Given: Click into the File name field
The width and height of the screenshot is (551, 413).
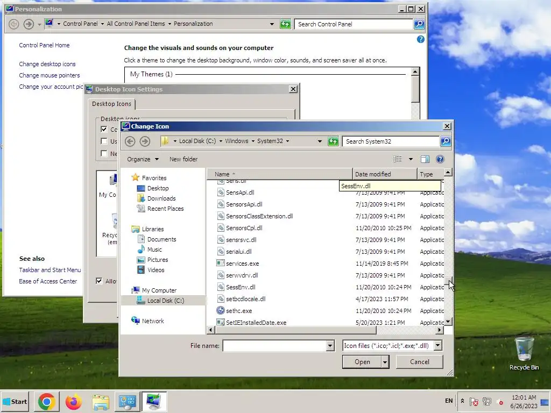Looking at the screenshot, I should click(274, 346).
